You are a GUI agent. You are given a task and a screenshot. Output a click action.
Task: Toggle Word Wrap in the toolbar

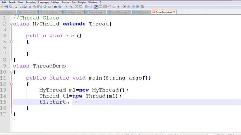tap(87, 7)
